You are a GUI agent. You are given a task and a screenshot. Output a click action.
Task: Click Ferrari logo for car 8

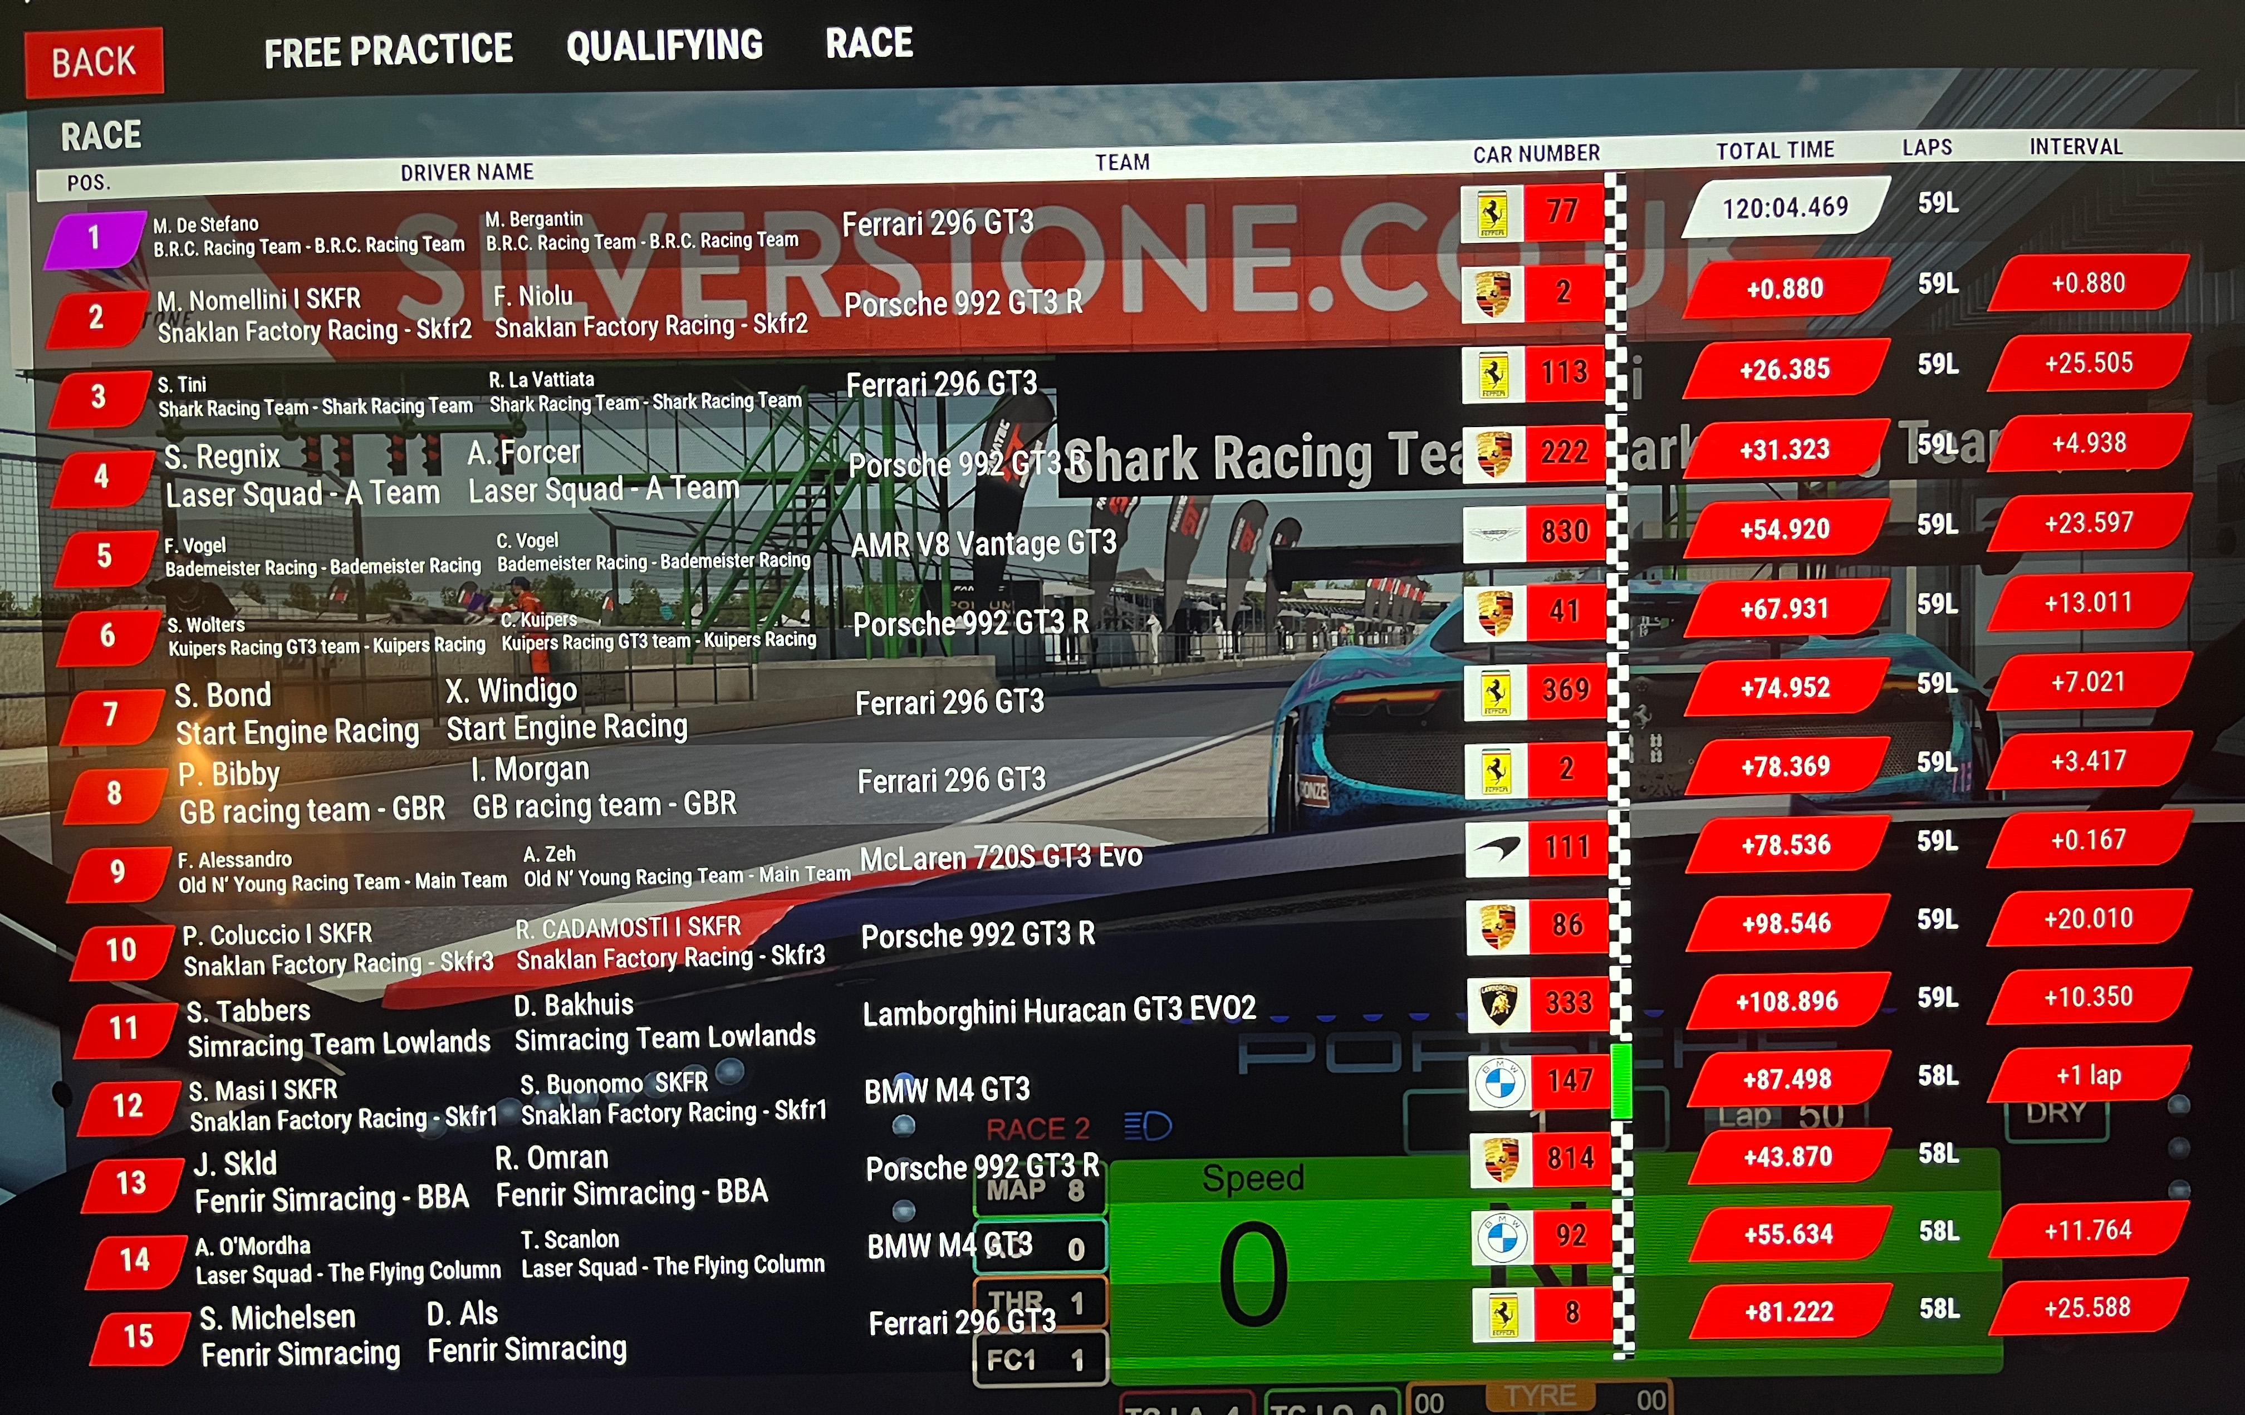[x=1504, y=1314]
